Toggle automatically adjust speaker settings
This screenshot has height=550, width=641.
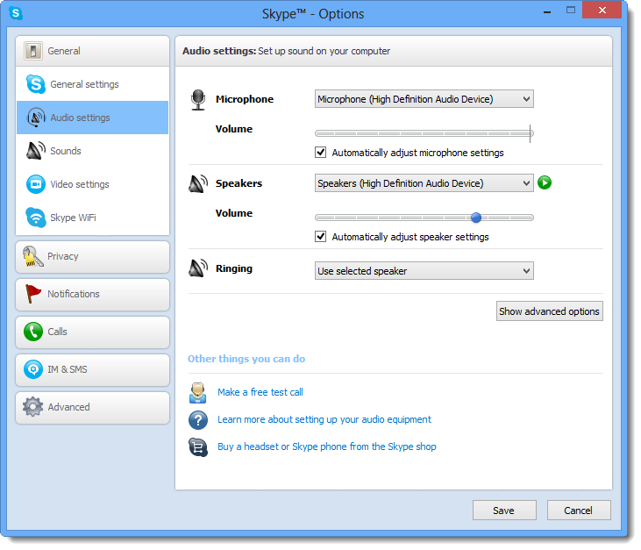click(x=321, y=237)
